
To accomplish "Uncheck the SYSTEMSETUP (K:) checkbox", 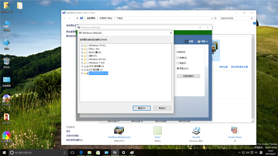I will coord(87,73).
